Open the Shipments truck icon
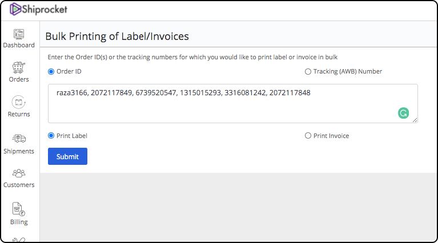 pyautogui.click(x=19, y=139)
